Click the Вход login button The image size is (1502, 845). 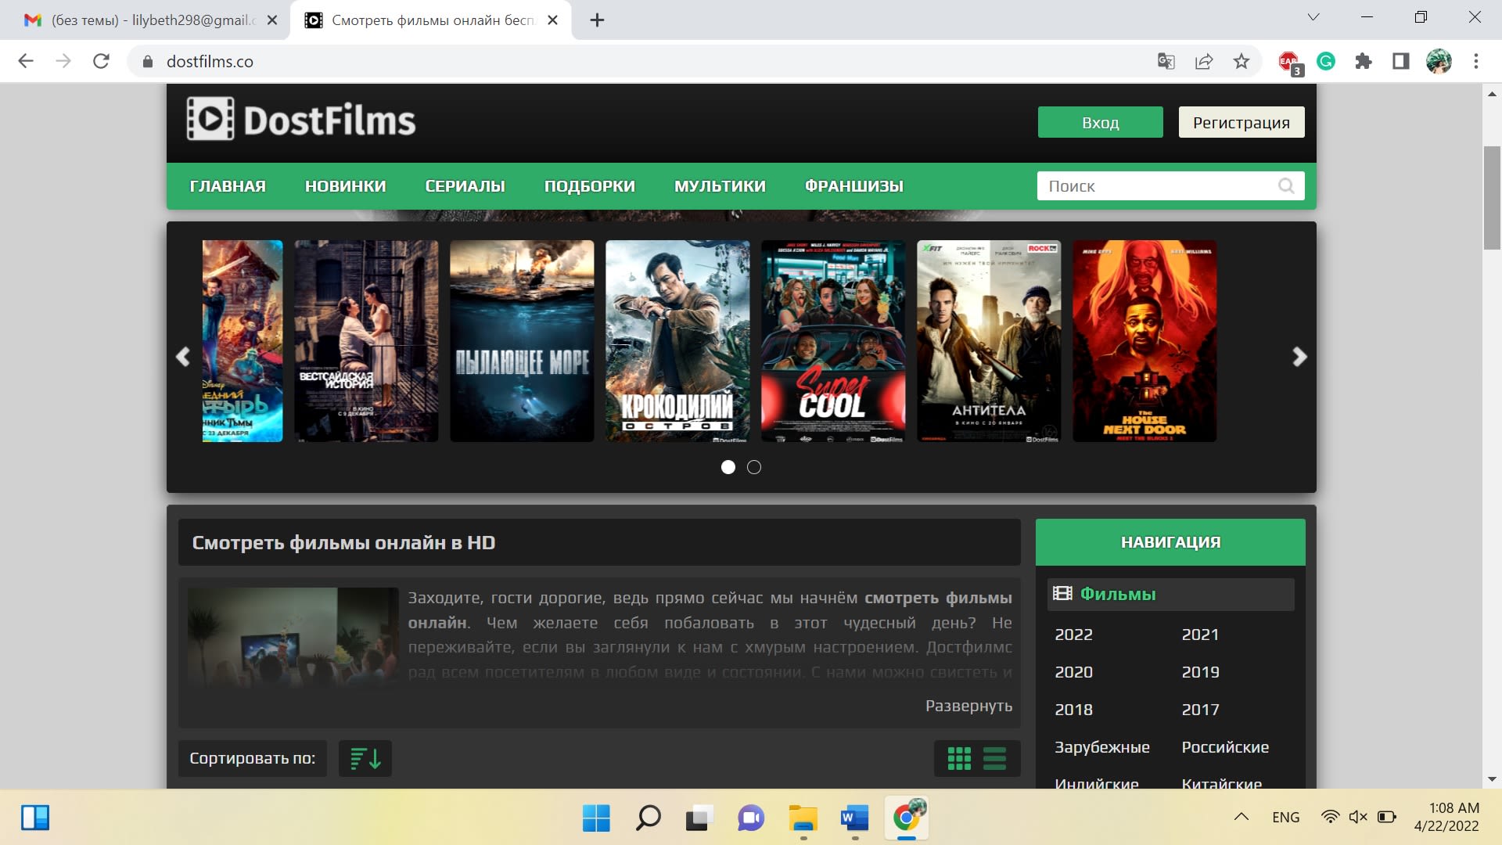tap(1100, 122)
